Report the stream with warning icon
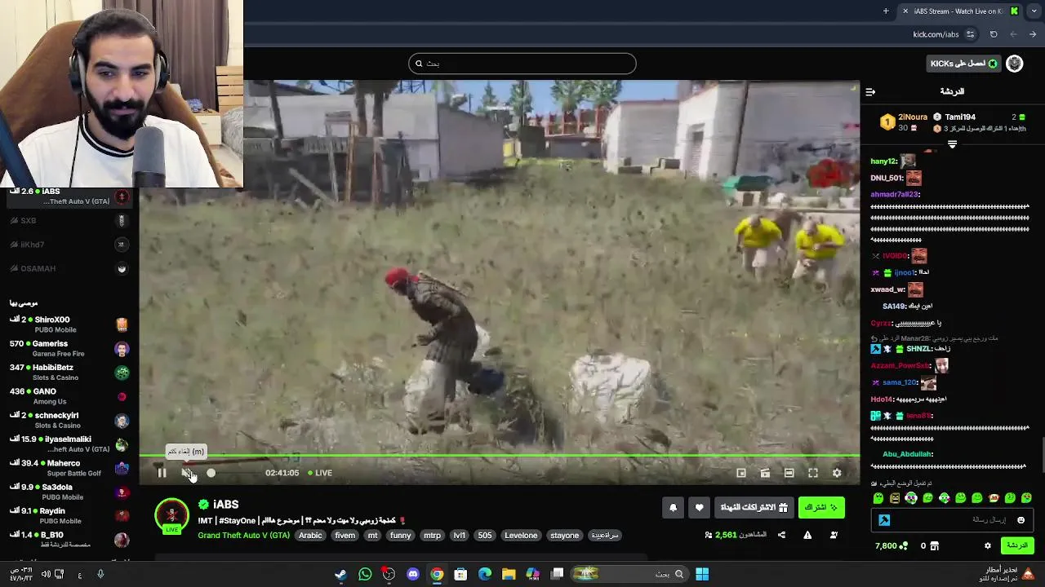The width and height of the screenshot is (1045, 587). tap(807, 536)
